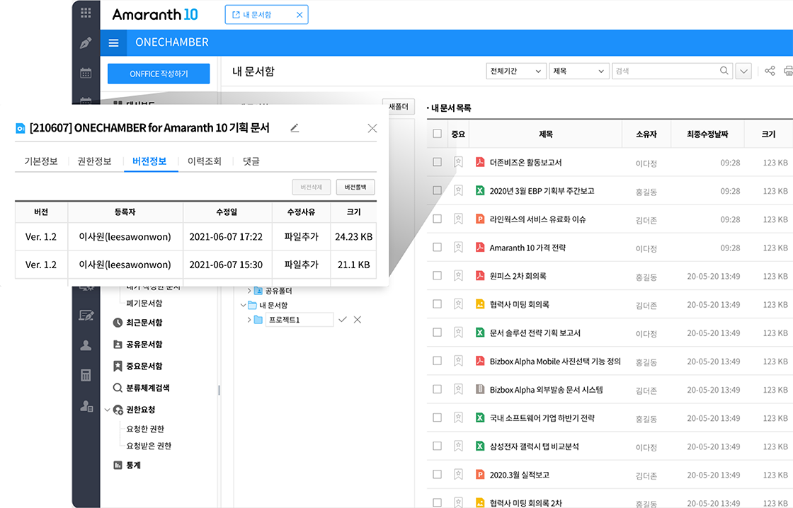Expand the 프로젝트1 folder node
793x508 pixels.
coord(249,320)
